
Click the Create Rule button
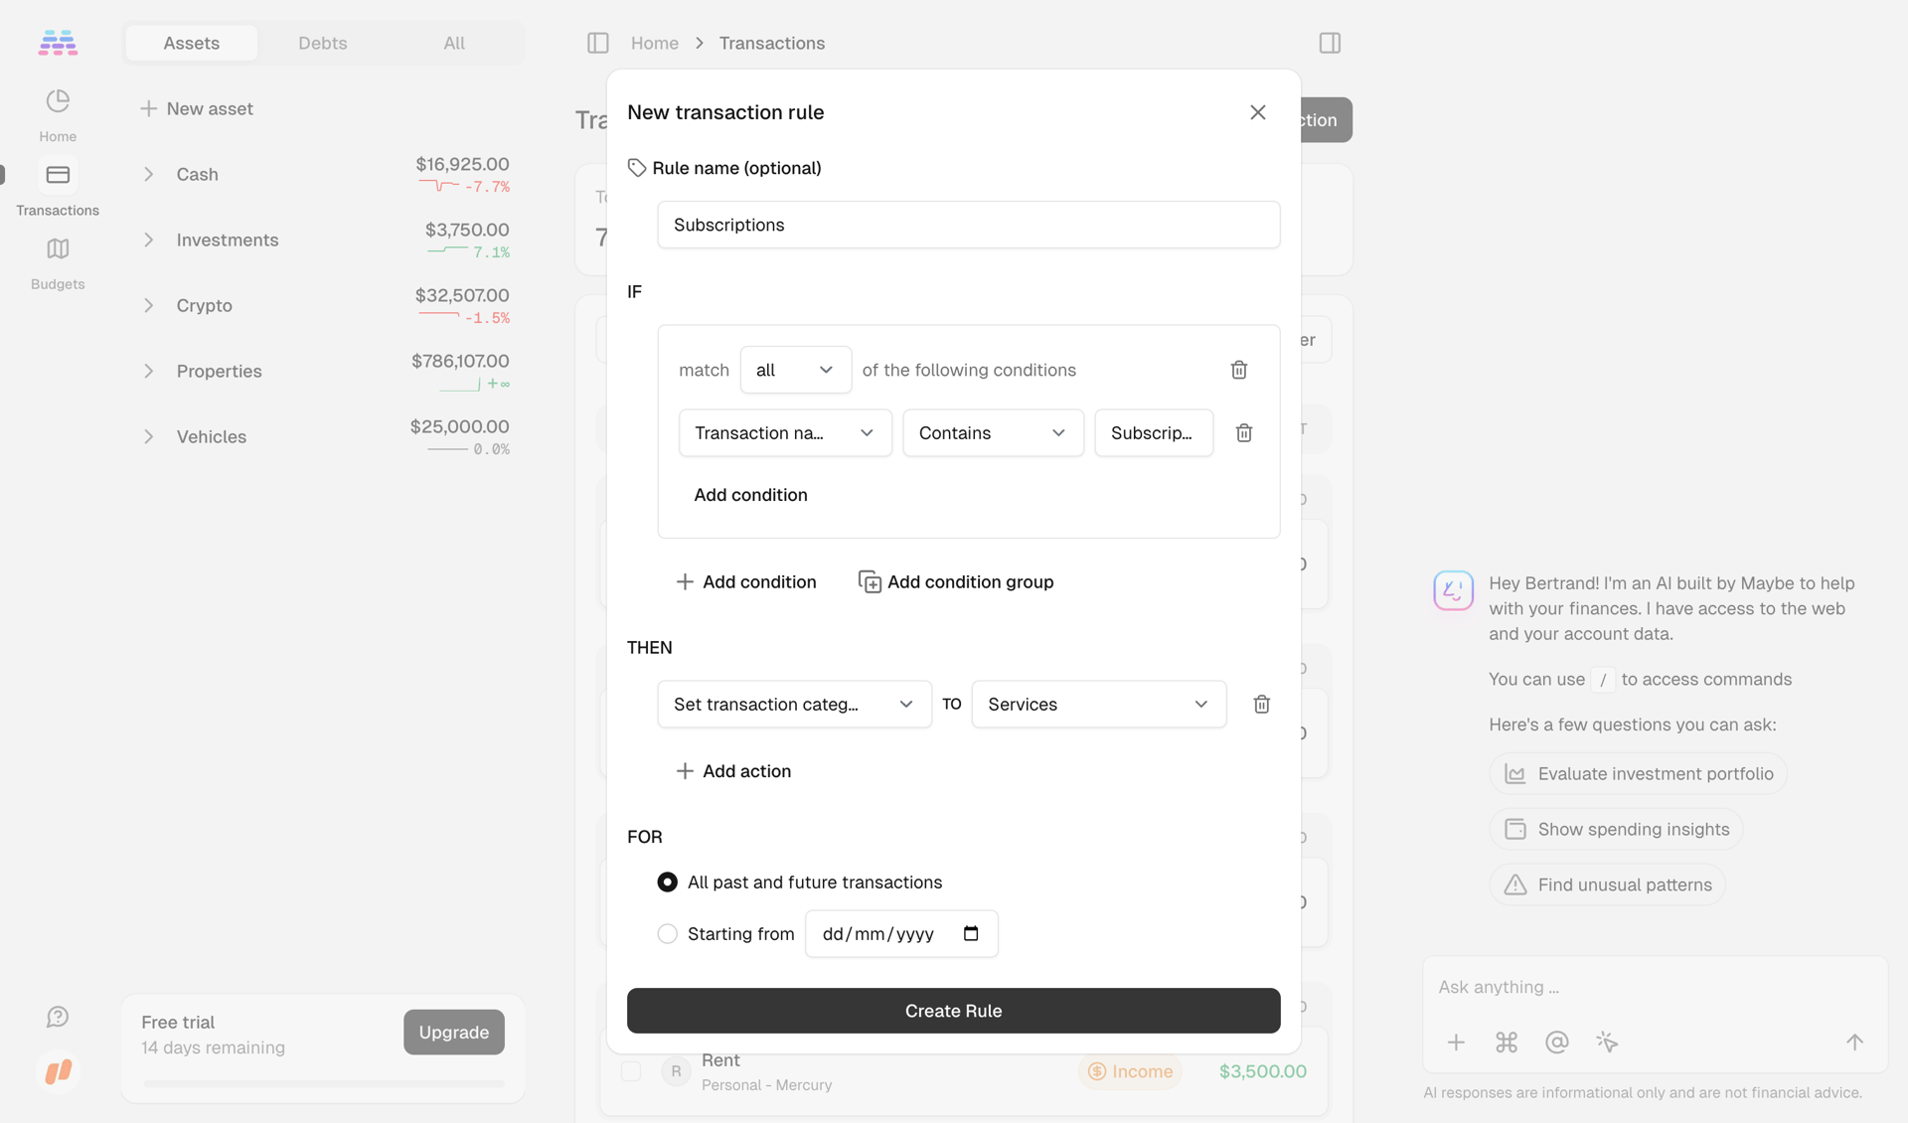click(x=953, y=1011)
